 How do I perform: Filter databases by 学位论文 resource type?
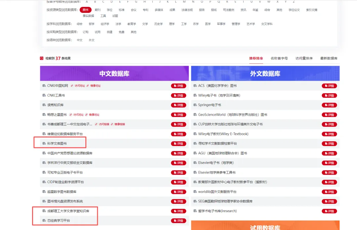294,10
